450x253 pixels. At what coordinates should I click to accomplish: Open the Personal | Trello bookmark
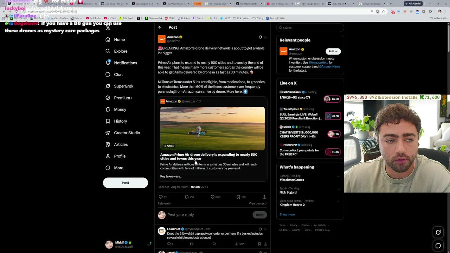point(276,18)
